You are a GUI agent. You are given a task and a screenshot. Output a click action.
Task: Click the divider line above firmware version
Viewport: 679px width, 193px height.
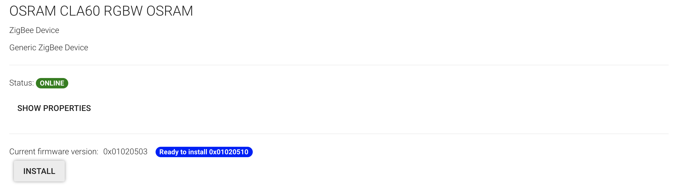click(339, 134)
